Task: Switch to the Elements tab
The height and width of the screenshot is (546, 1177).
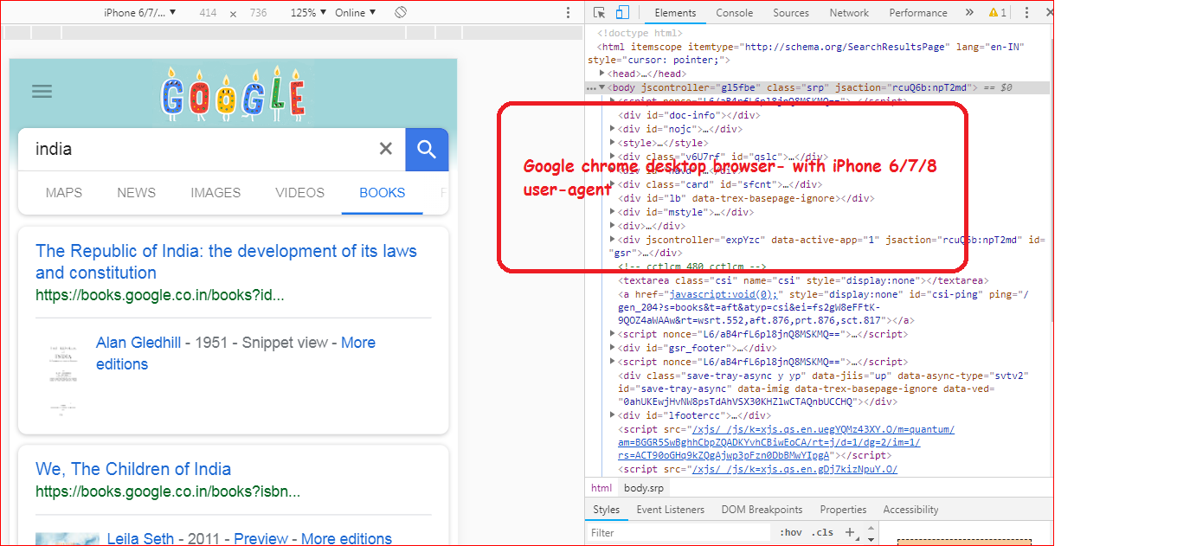Action: click(x=676, y=13)
